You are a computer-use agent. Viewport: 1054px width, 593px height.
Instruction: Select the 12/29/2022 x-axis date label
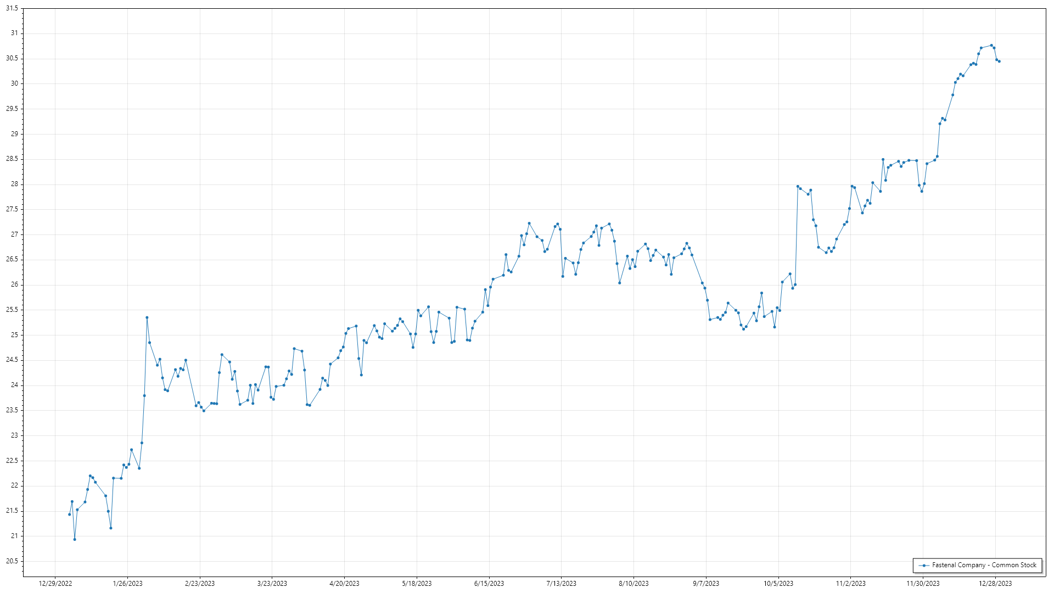55,584
